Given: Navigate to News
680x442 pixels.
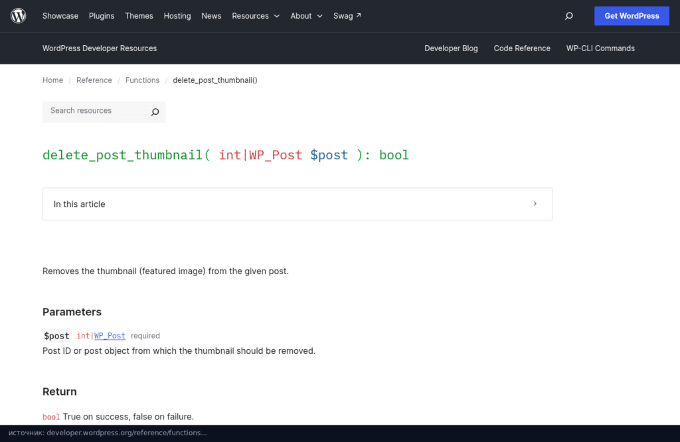Looking at the screenshot, I should pos(211,16).
